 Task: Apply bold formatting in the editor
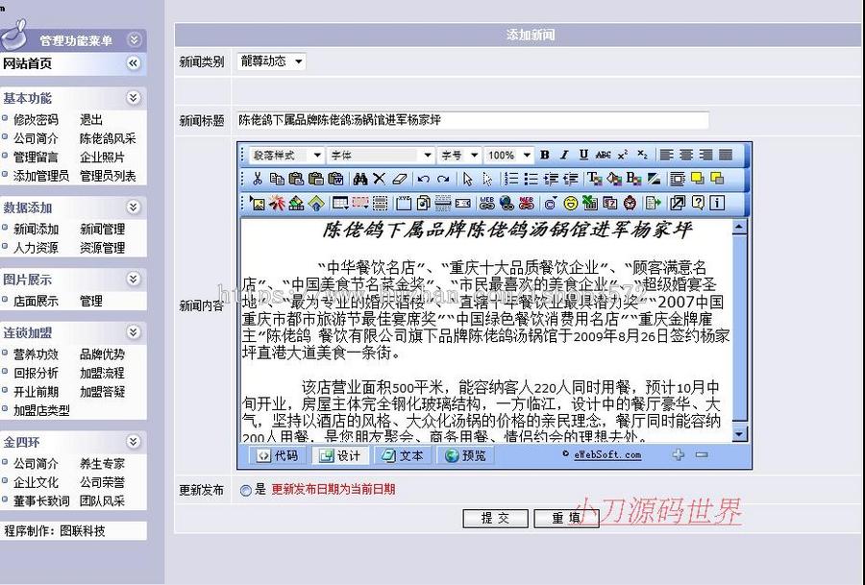[545, 155]
